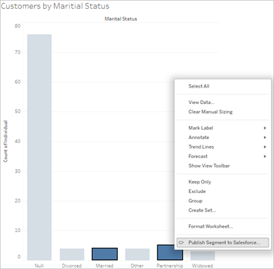Click the Customers by Maritial Status title
Viewport: 274px width, 269px height.
(x=55, y=6)
